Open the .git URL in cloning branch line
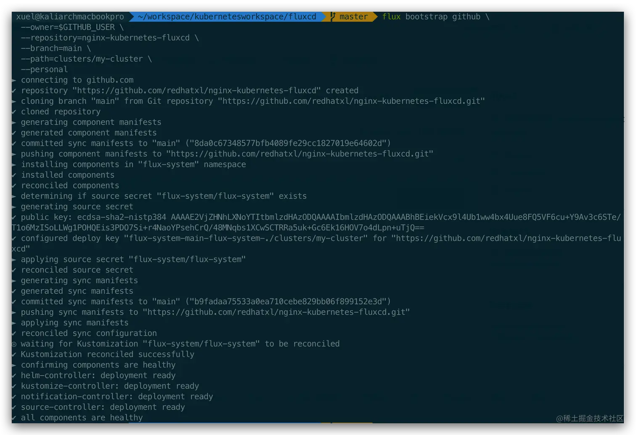 point(351,101)
